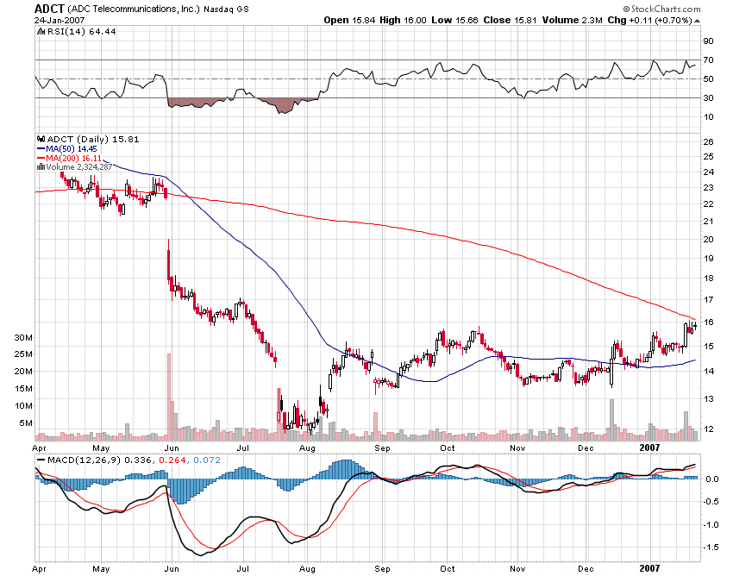Select the ADCT (Daily) 15.81 legend label
This screenshot has height=576, width=733.
point(93,139)
